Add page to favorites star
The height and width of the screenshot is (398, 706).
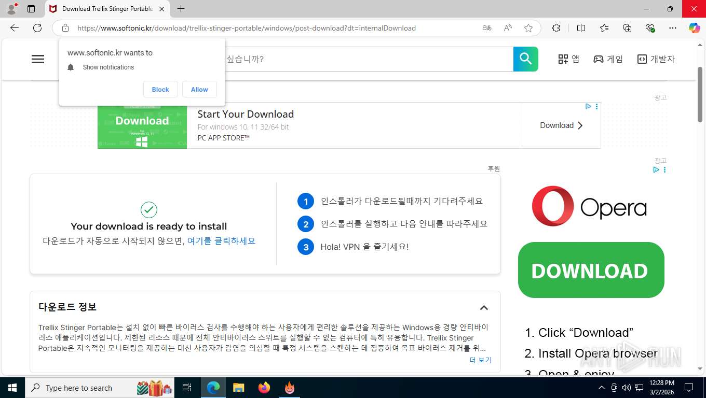(x=528, y=28)
